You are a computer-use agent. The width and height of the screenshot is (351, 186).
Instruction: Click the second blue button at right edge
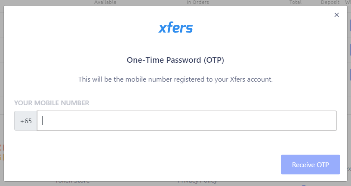pos(350,50)
